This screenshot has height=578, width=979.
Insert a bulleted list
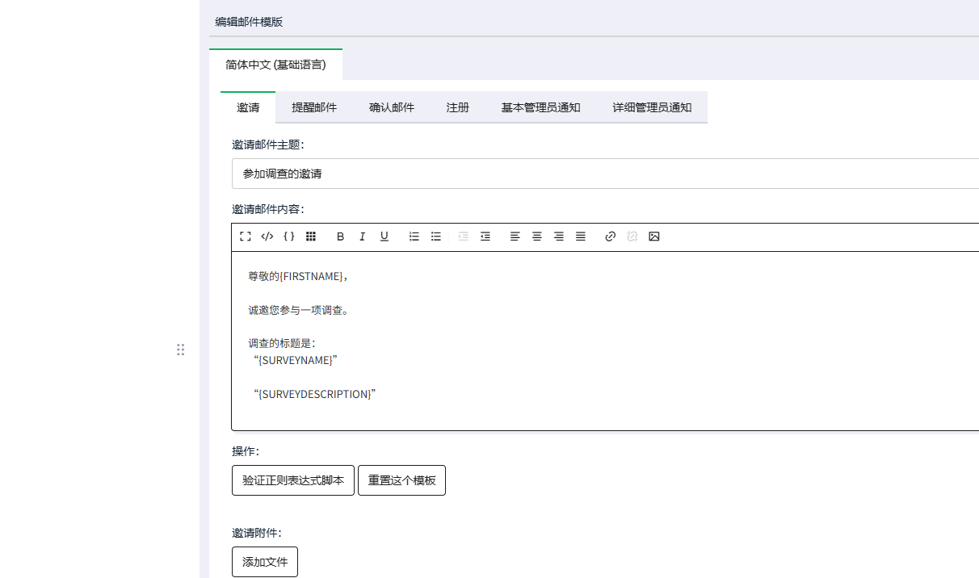point(436,237)
